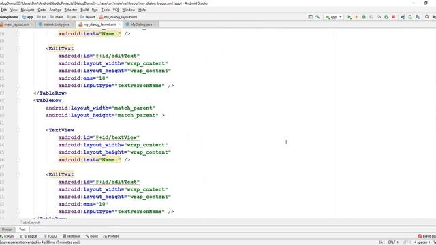Click the second android:id="@+id/textView" line
The width and height of the screenshot is (436, 245).
(x=99, y=137)
